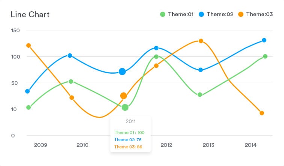Click the blue point at 2010
Viewport: 284px width, 166px height.
tap(70, 56)
